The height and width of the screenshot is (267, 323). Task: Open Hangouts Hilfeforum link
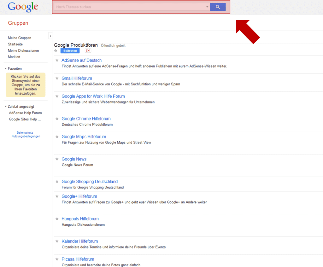click(x=80, y=219)
